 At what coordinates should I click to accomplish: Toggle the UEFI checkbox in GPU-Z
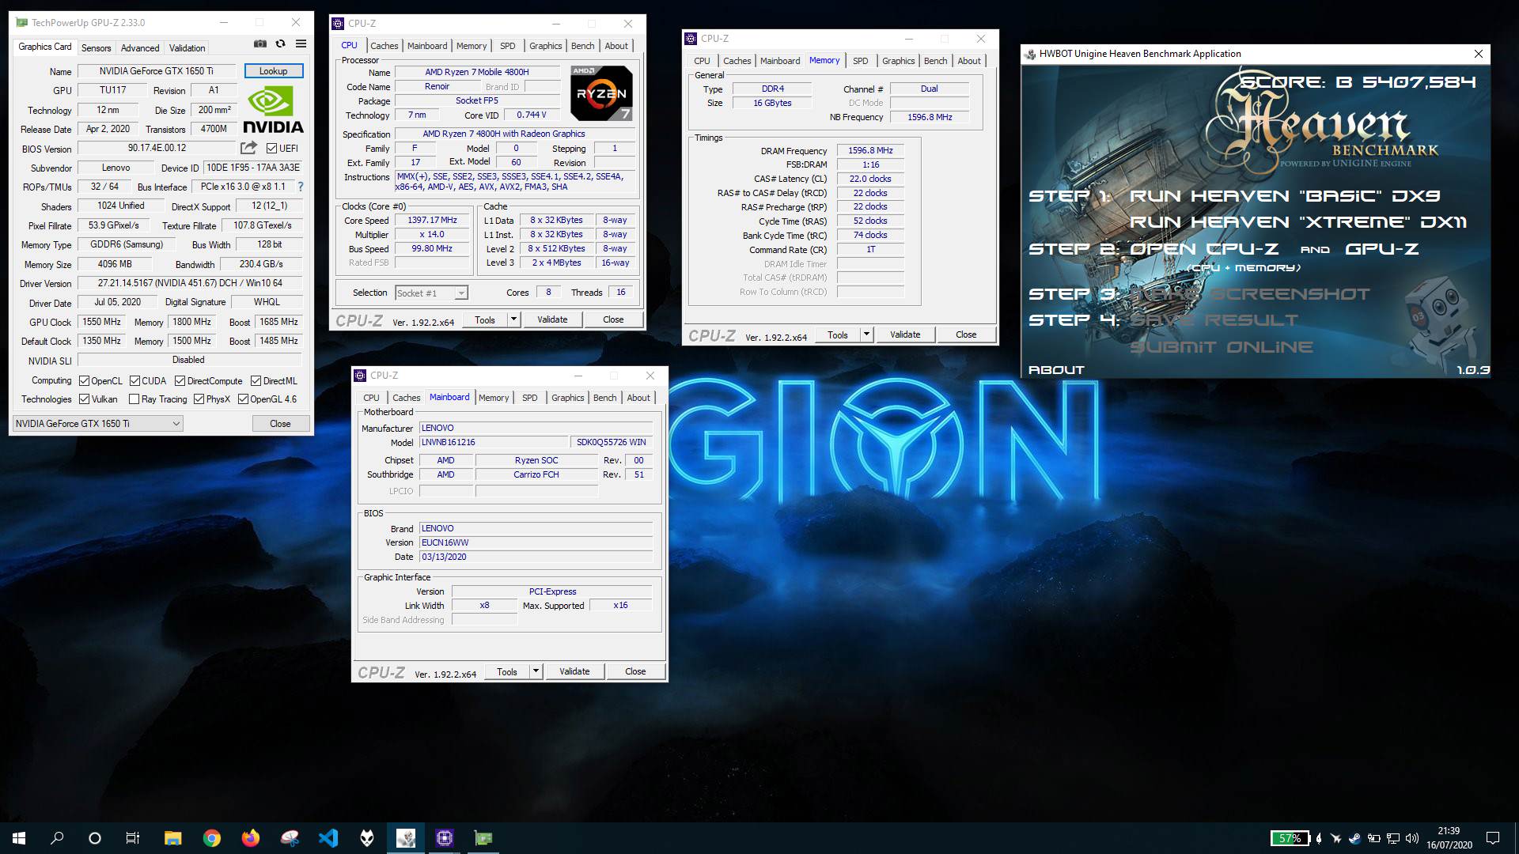271,149
